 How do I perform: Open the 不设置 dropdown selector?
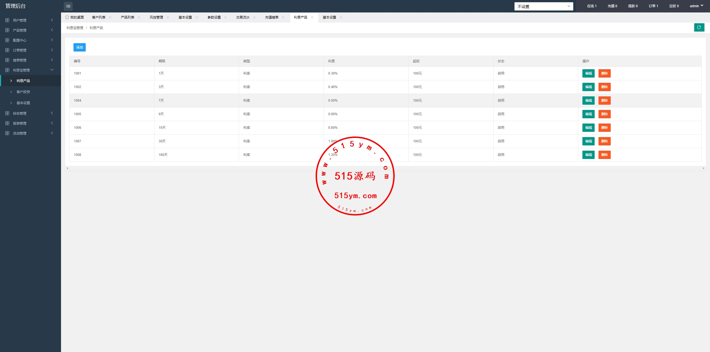coord(544,6)
